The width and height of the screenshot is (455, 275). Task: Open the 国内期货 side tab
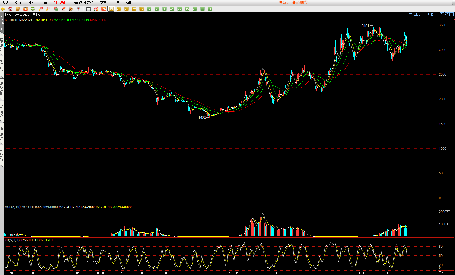pos(2,44)
